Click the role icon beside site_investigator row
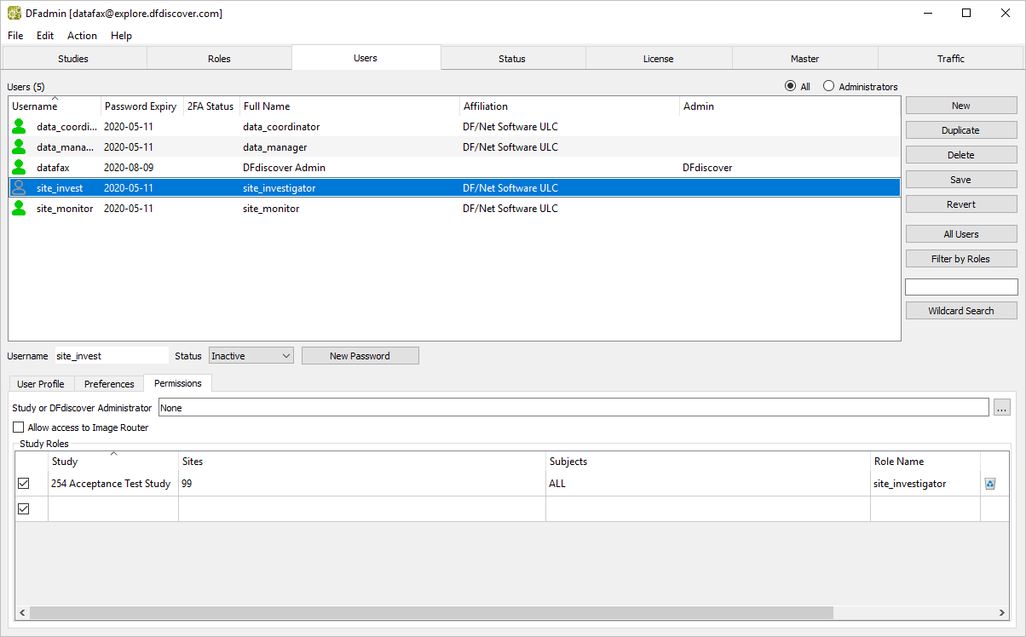Image resolution: width=1026 pixels, height=637 pixels. 990,484
